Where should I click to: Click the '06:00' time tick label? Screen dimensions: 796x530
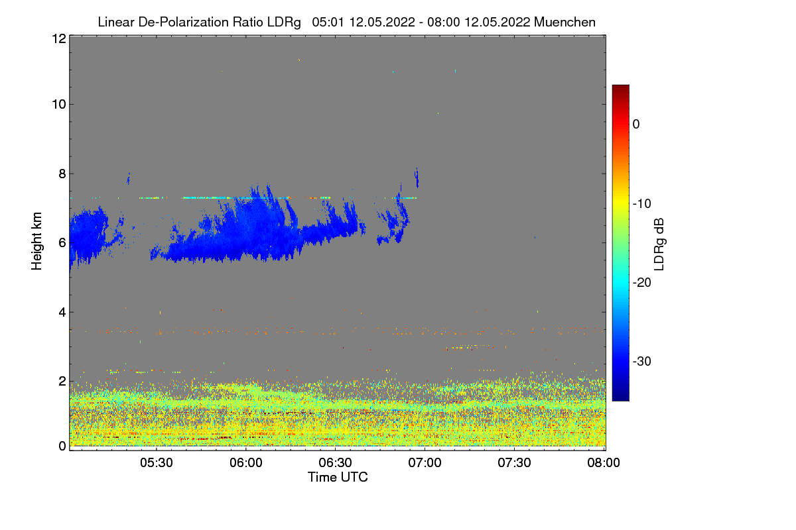[x=246, y=463]
